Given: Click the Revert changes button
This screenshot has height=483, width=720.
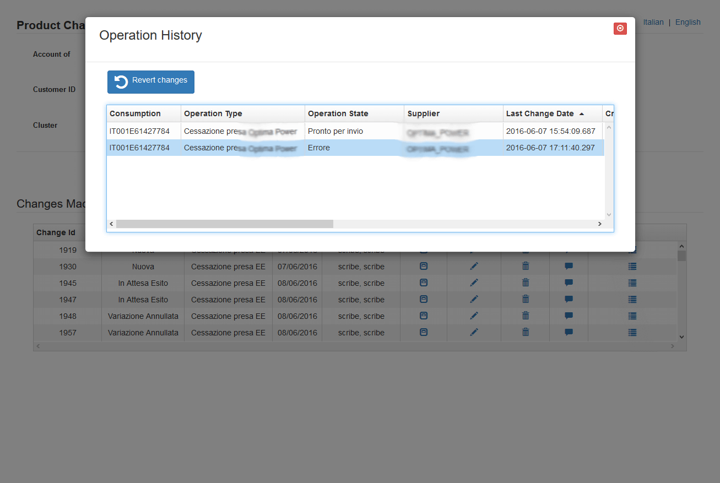Looking at the screenshot, I should 151,82.
